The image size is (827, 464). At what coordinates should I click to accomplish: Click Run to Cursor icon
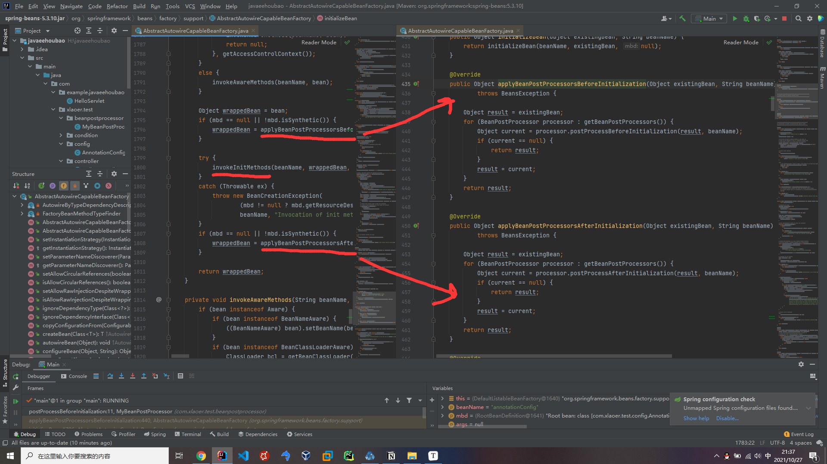pyautogui.click(x=167, y=376)
